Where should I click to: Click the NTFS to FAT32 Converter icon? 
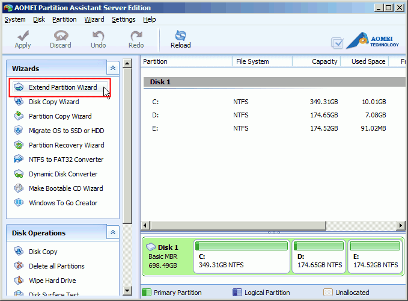[x=19, y=160]
